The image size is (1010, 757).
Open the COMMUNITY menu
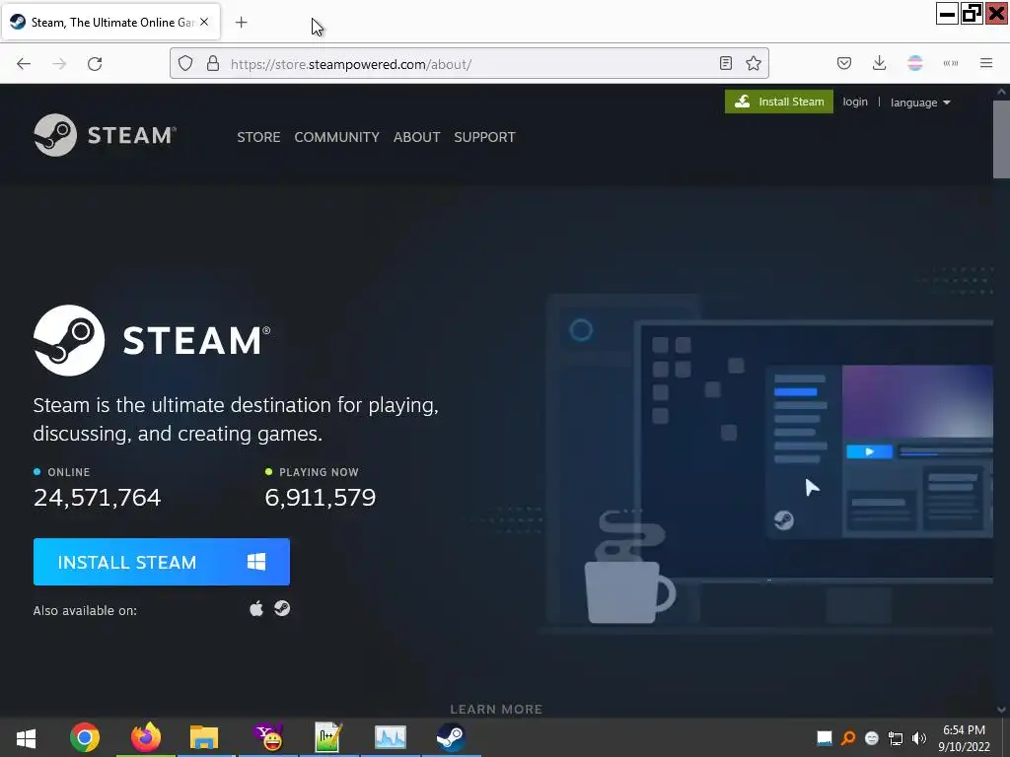click(337, 137)
